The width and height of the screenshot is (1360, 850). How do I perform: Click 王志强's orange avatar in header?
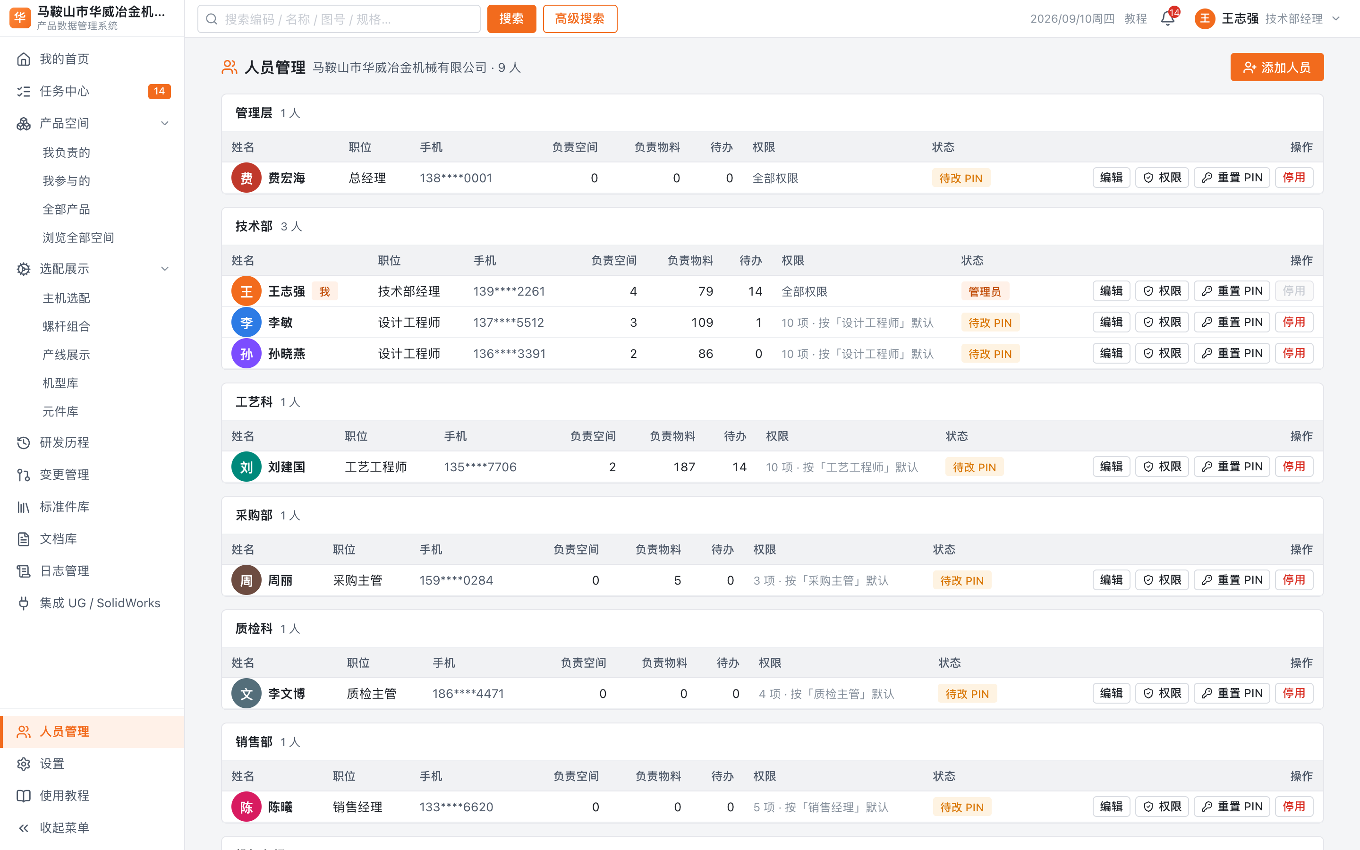pyautogui.click(x=1205, y=18)
